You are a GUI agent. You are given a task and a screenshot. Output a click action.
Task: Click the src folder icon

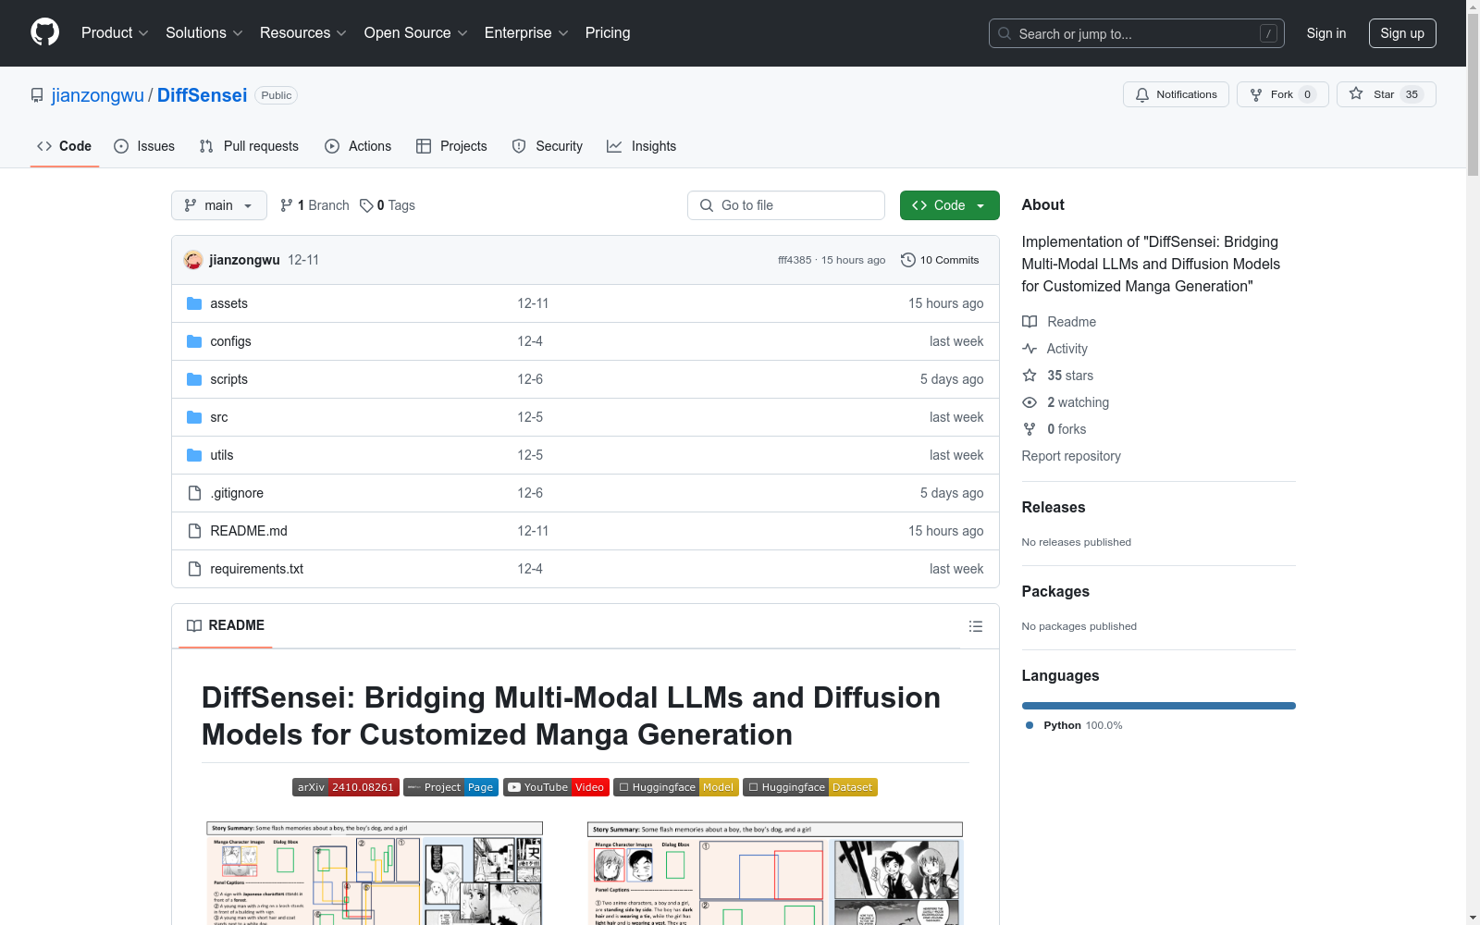pos(194,417)
